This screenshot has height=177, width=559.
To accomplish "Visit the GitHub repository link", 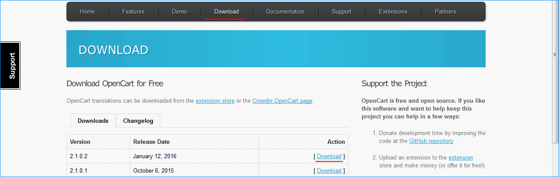I will (431, 141).
